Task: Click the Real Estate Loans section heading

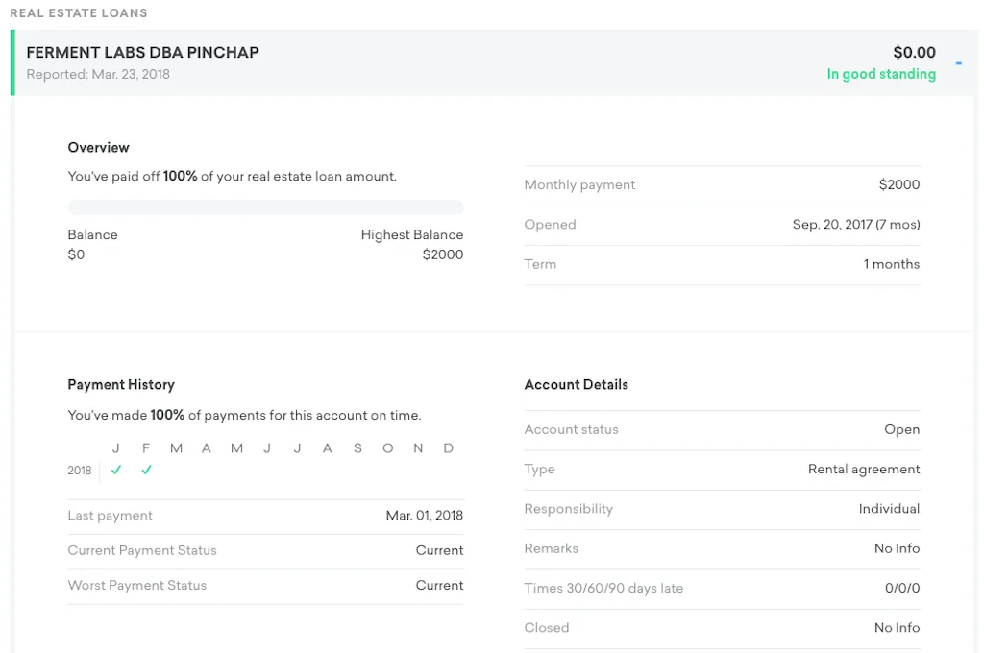Action: coord(79,13)
